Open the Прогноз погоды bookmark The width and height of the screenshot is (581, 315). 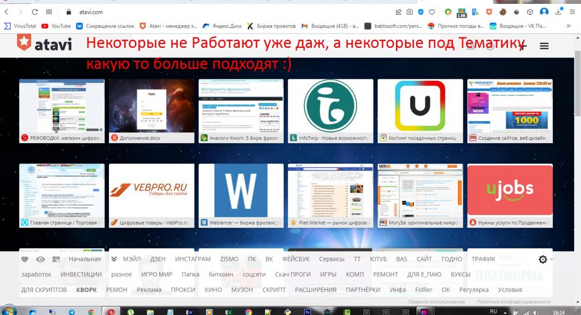pos(456,26)
